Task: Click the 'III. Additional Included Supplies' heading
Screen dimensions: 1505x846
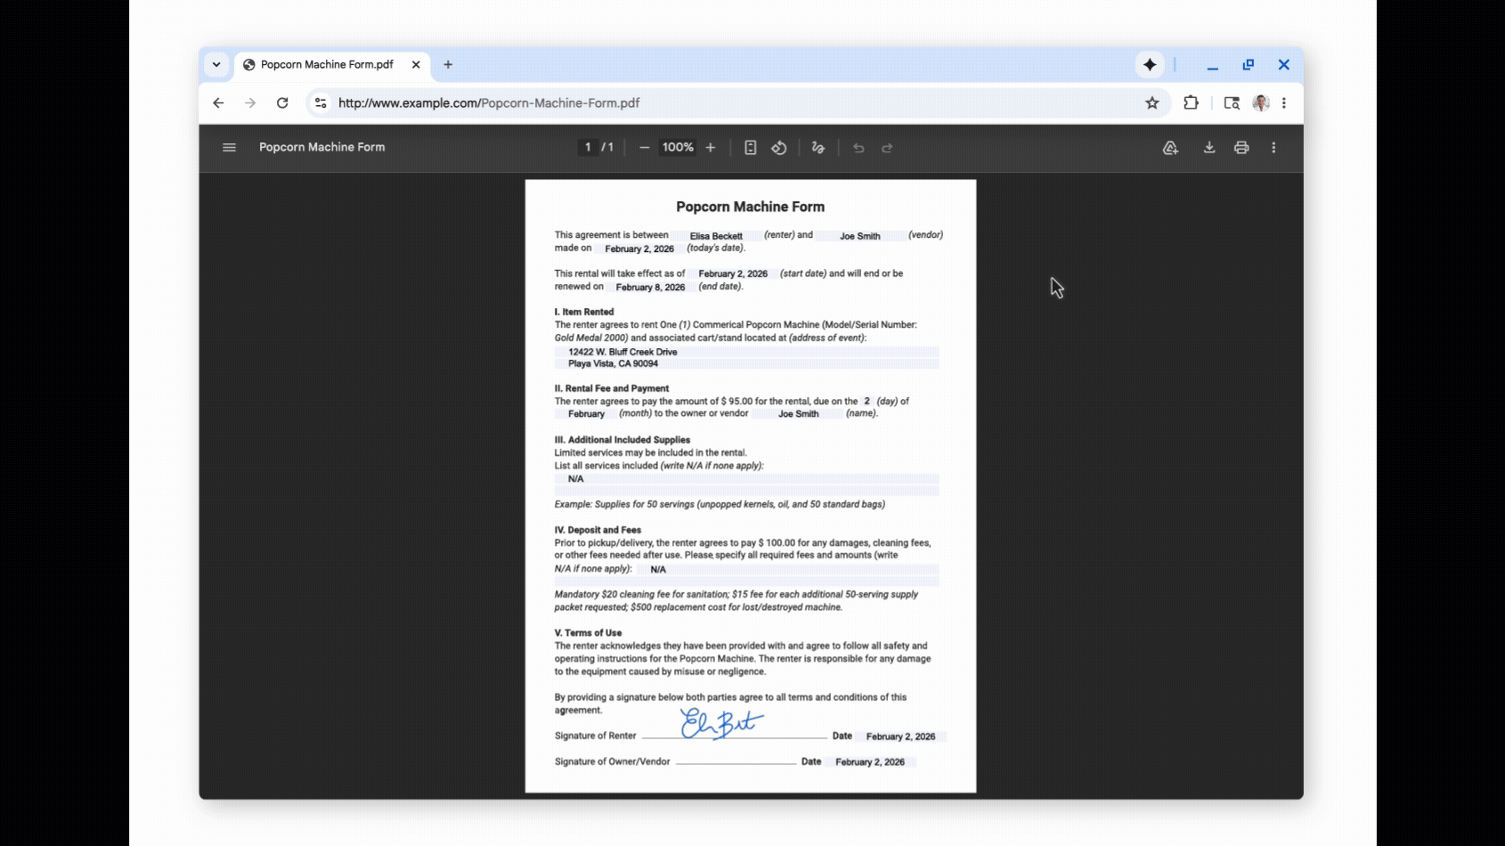Action: 622,440
